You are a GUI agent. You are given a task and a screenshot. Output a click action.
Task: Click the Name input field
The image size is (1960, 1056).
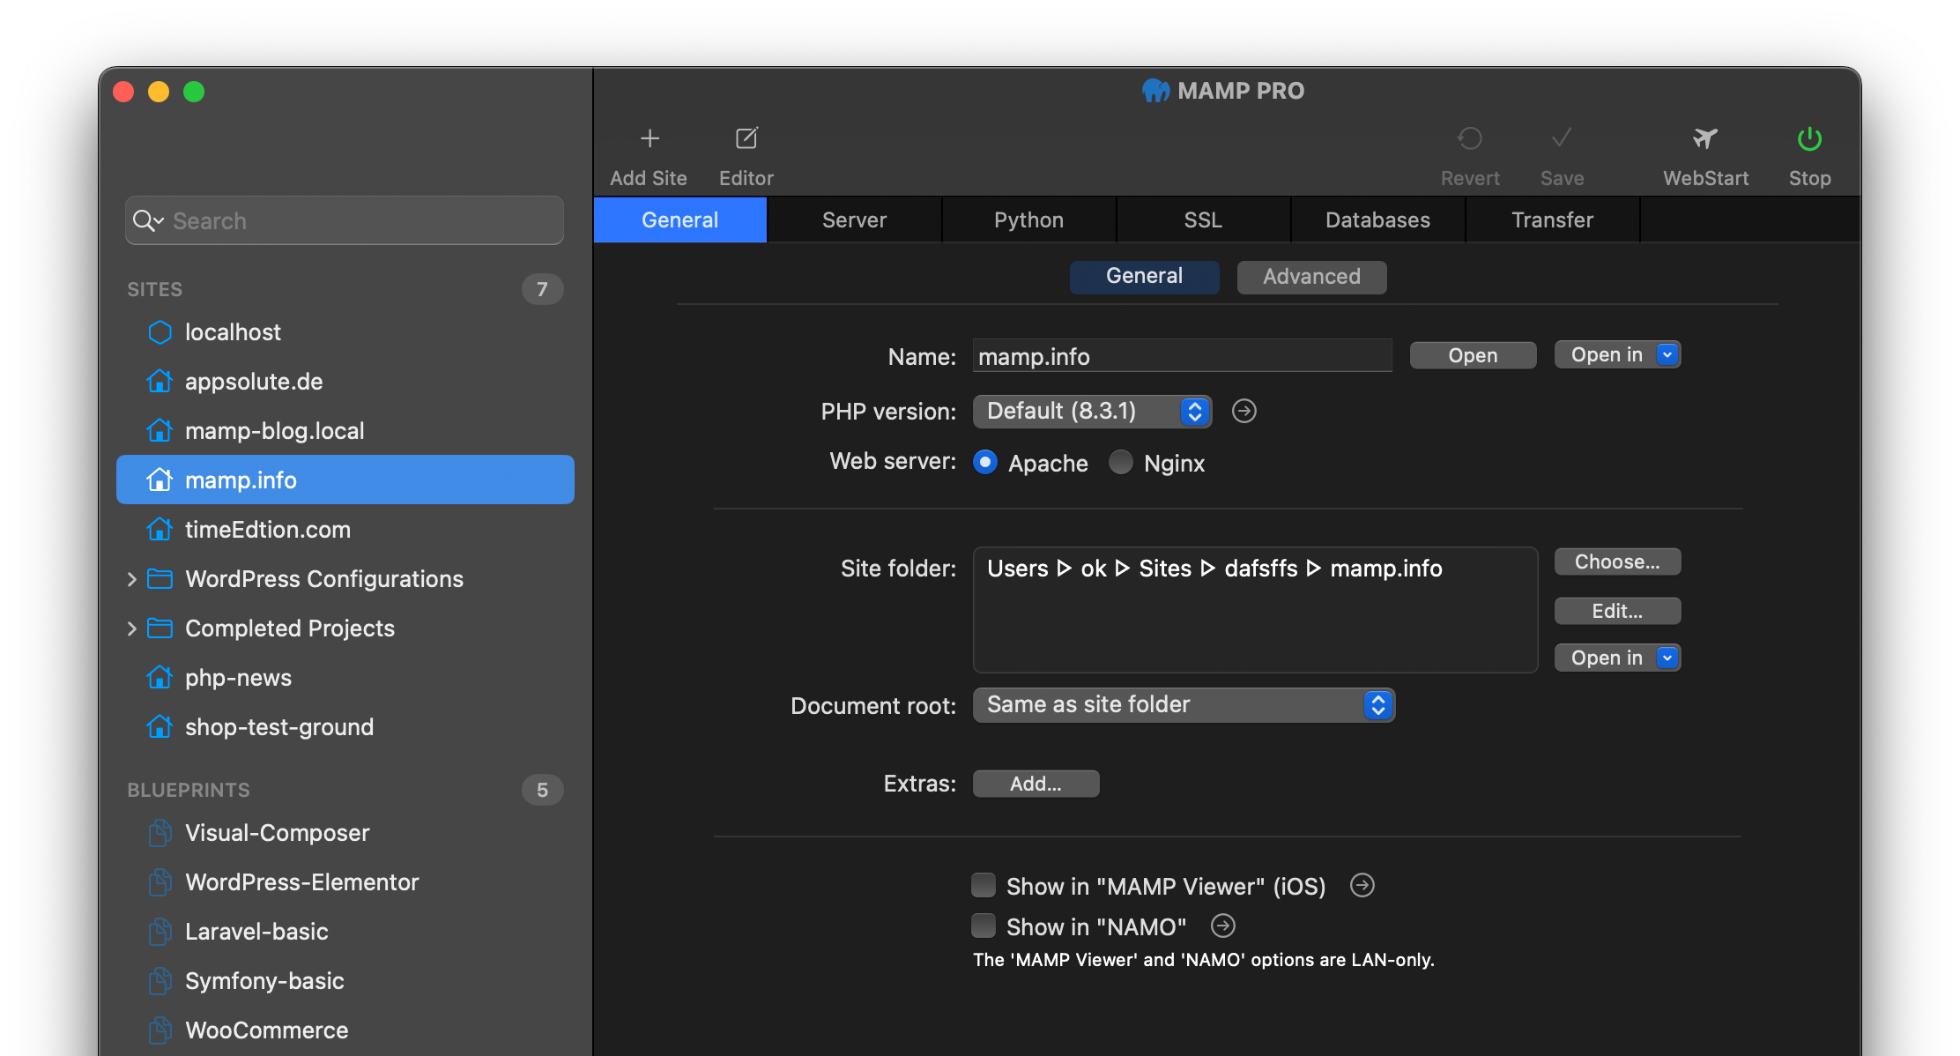[1182, 356]
